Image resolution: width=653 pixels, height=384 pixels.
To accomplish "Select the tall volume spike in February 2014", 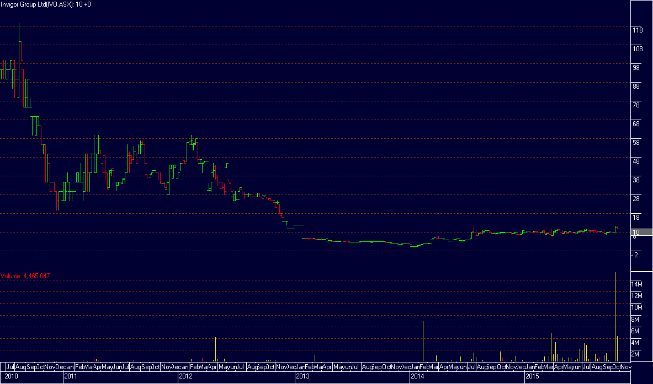I will pos(423,341).
